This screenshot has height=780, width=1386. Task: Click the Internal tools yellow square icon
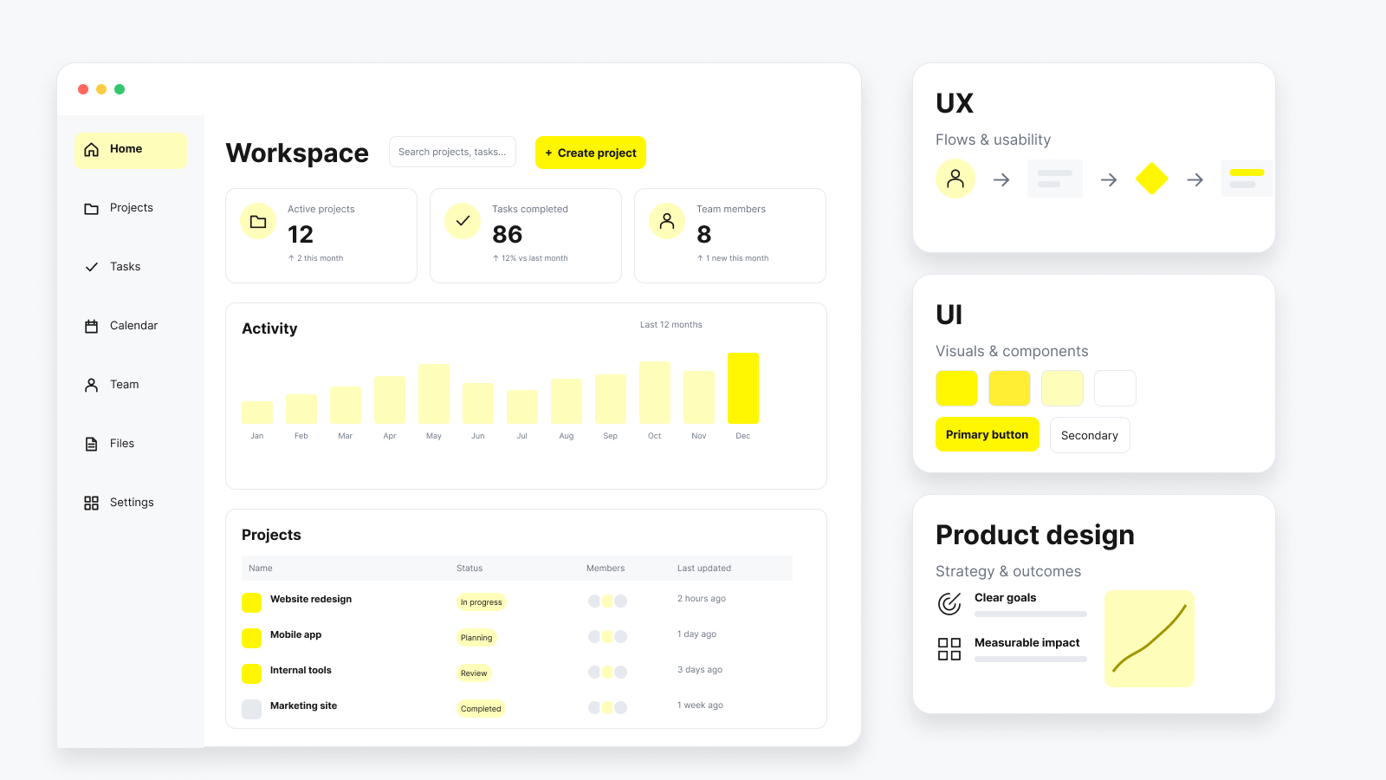click(251, 673)
